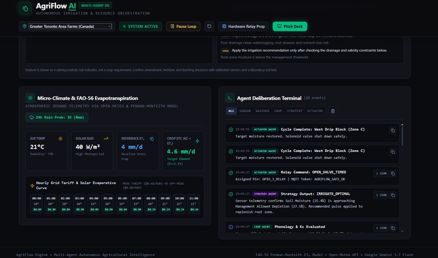Expand JSON for Strategy Output IRRIGATE_OPTIMAL event

[381, 195]
